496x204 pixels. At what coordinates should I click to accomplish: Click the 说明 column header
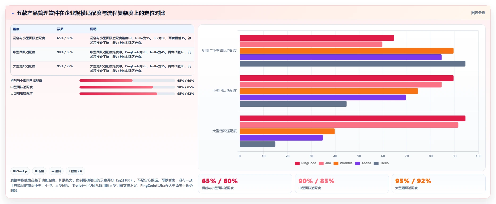click(93, 29)
